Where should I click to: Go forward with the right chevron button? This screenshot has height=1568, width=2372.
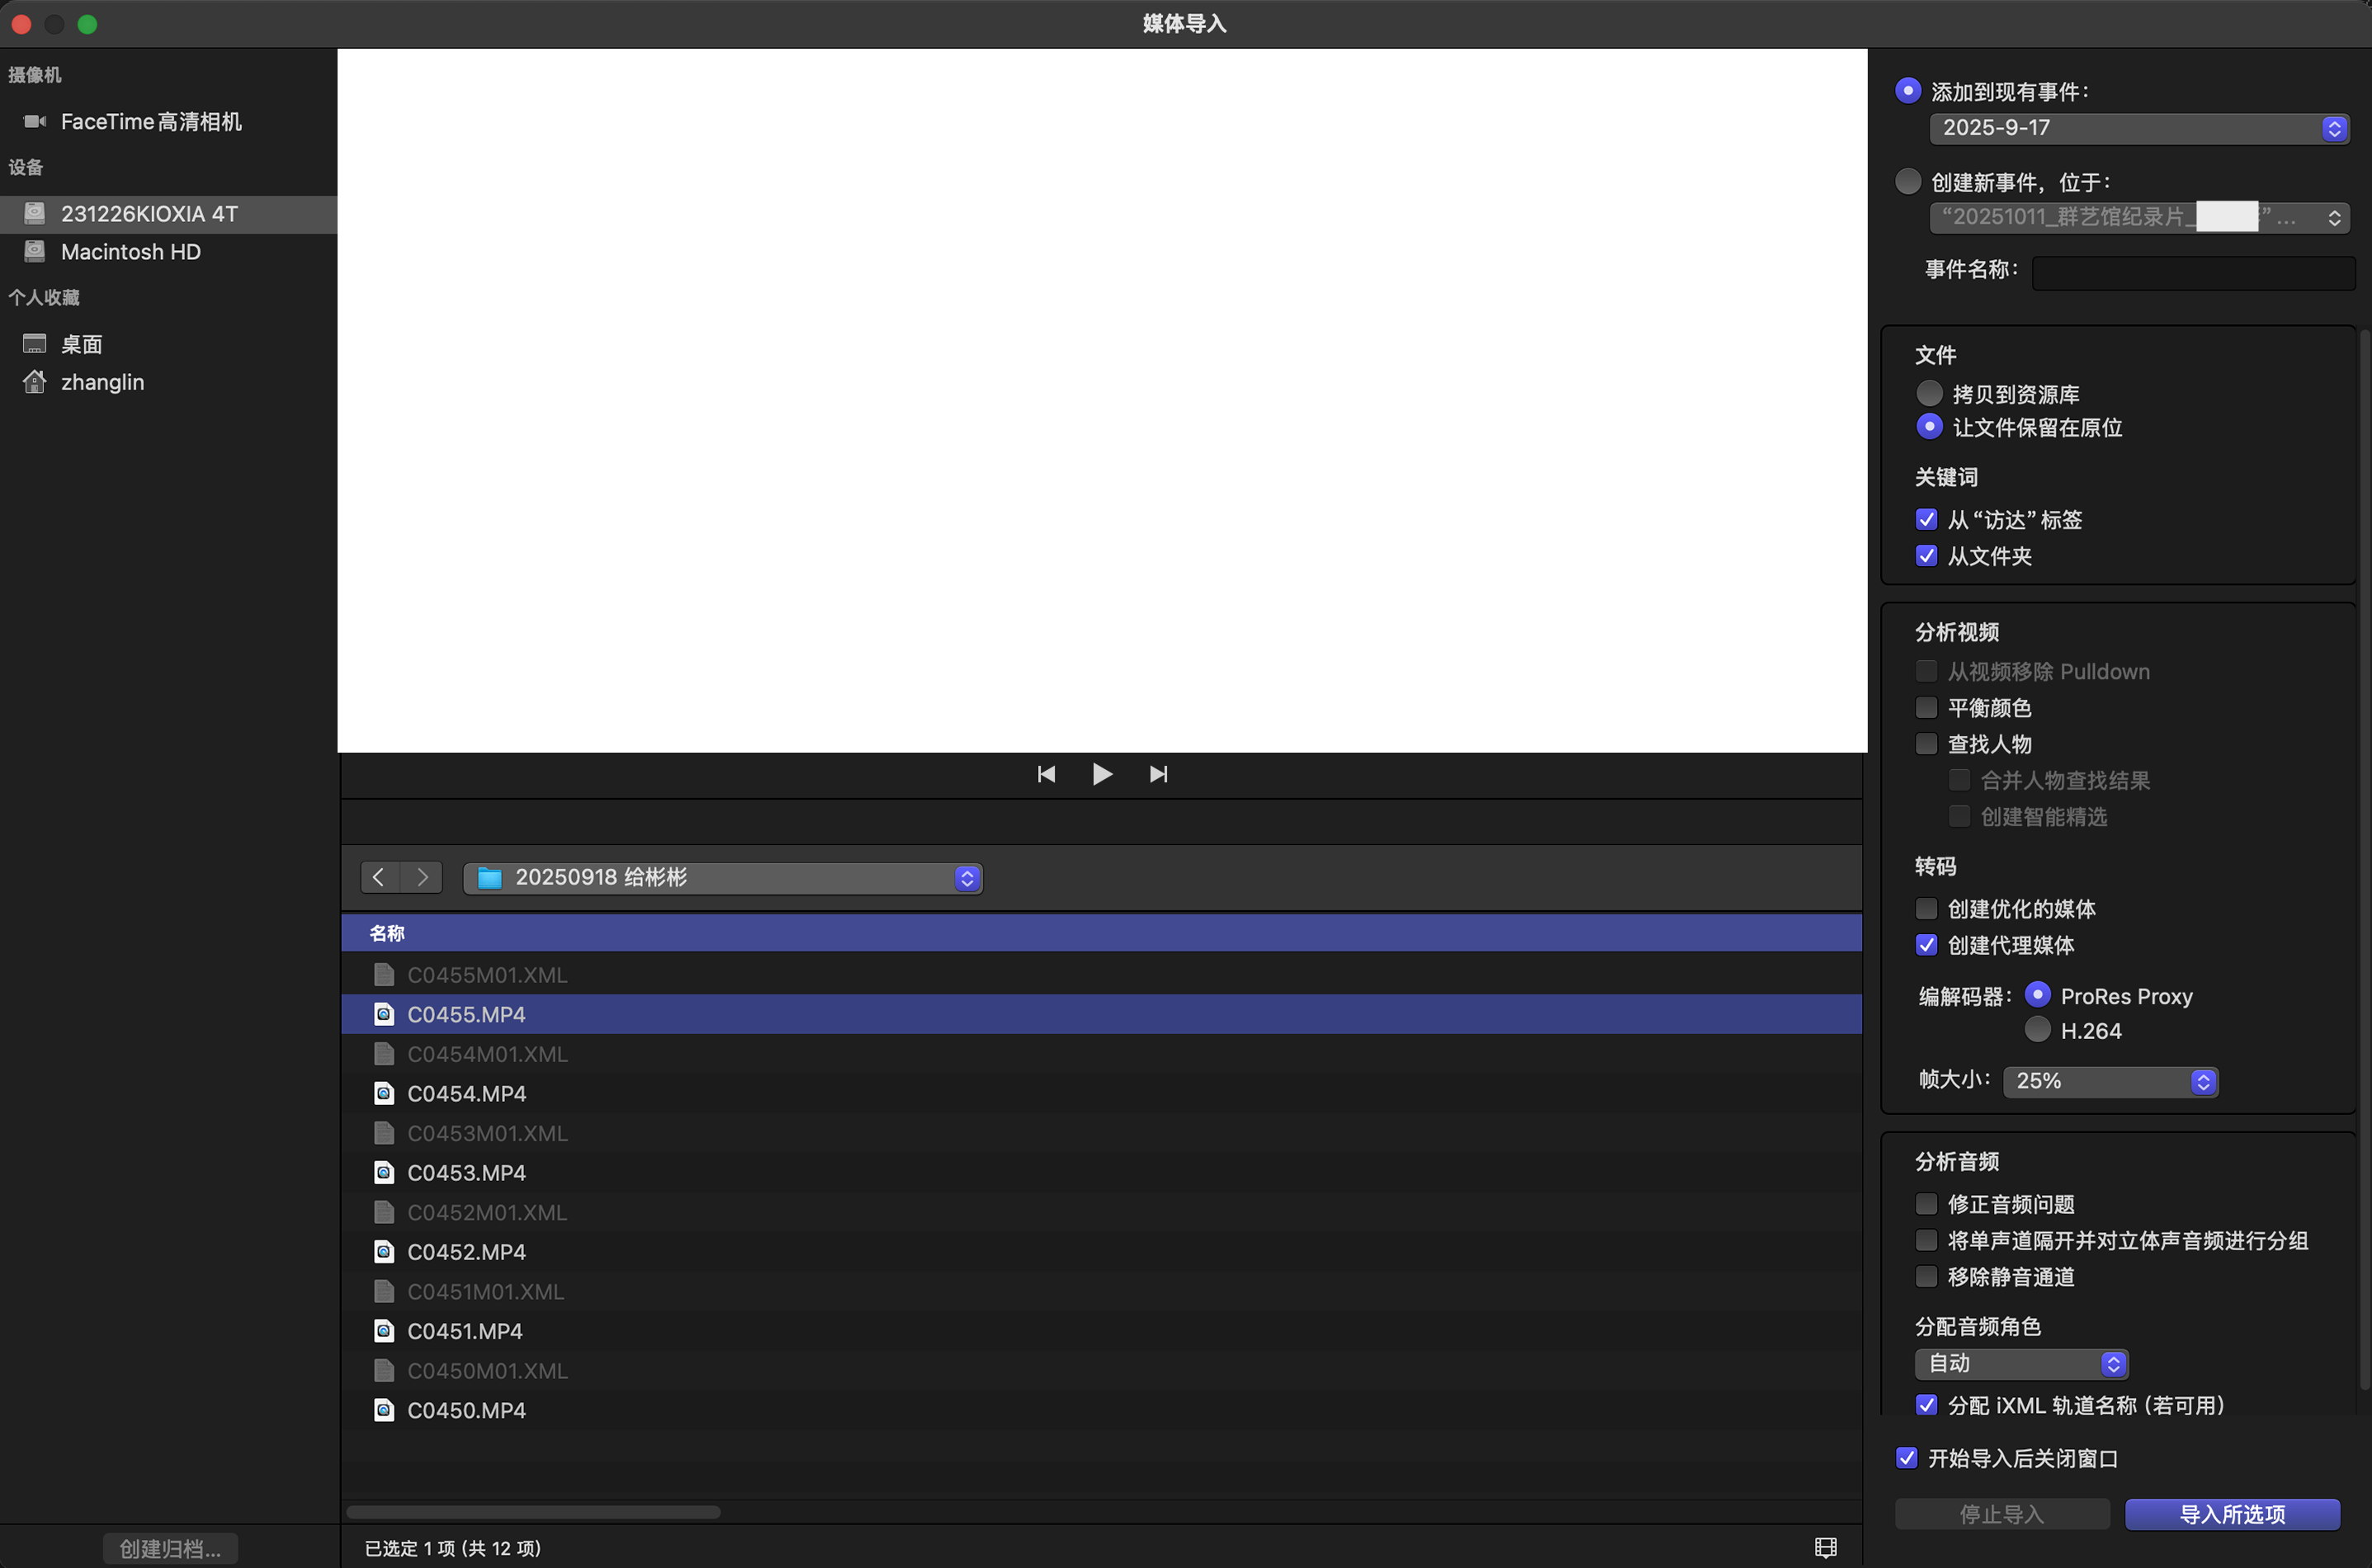(422, 877)
